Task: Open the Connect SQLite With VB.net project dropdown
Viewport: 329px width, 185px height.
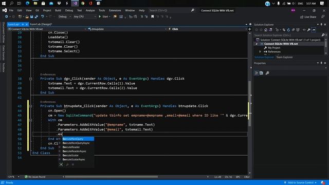Action: coord(47,29)
